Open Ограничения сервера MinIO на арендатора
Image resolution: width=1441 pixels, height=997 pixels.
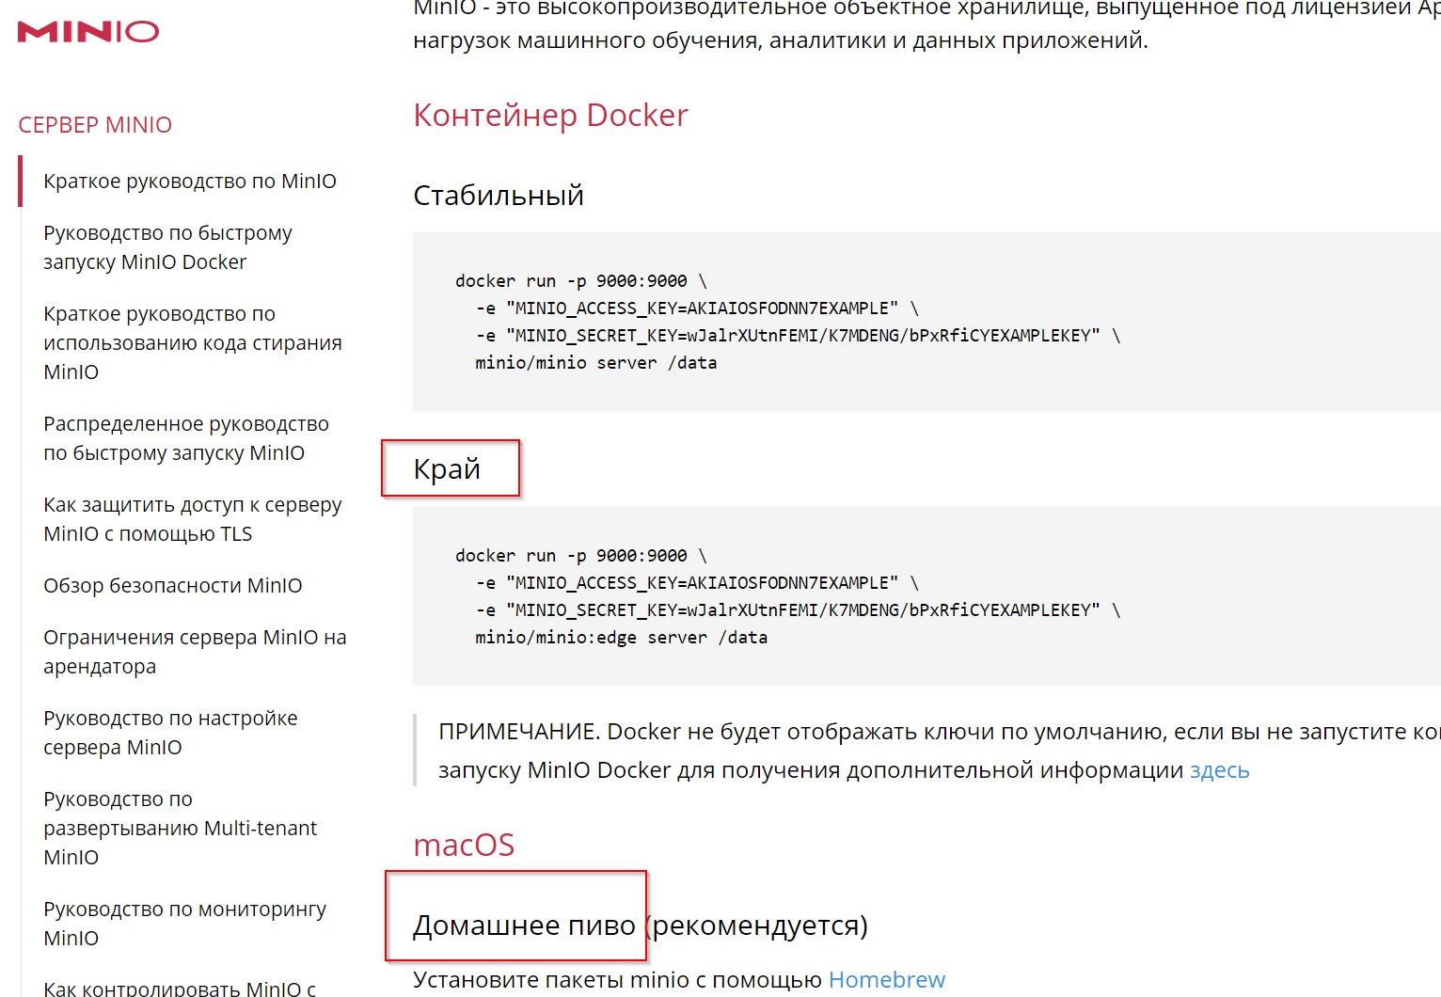point(195,652)
